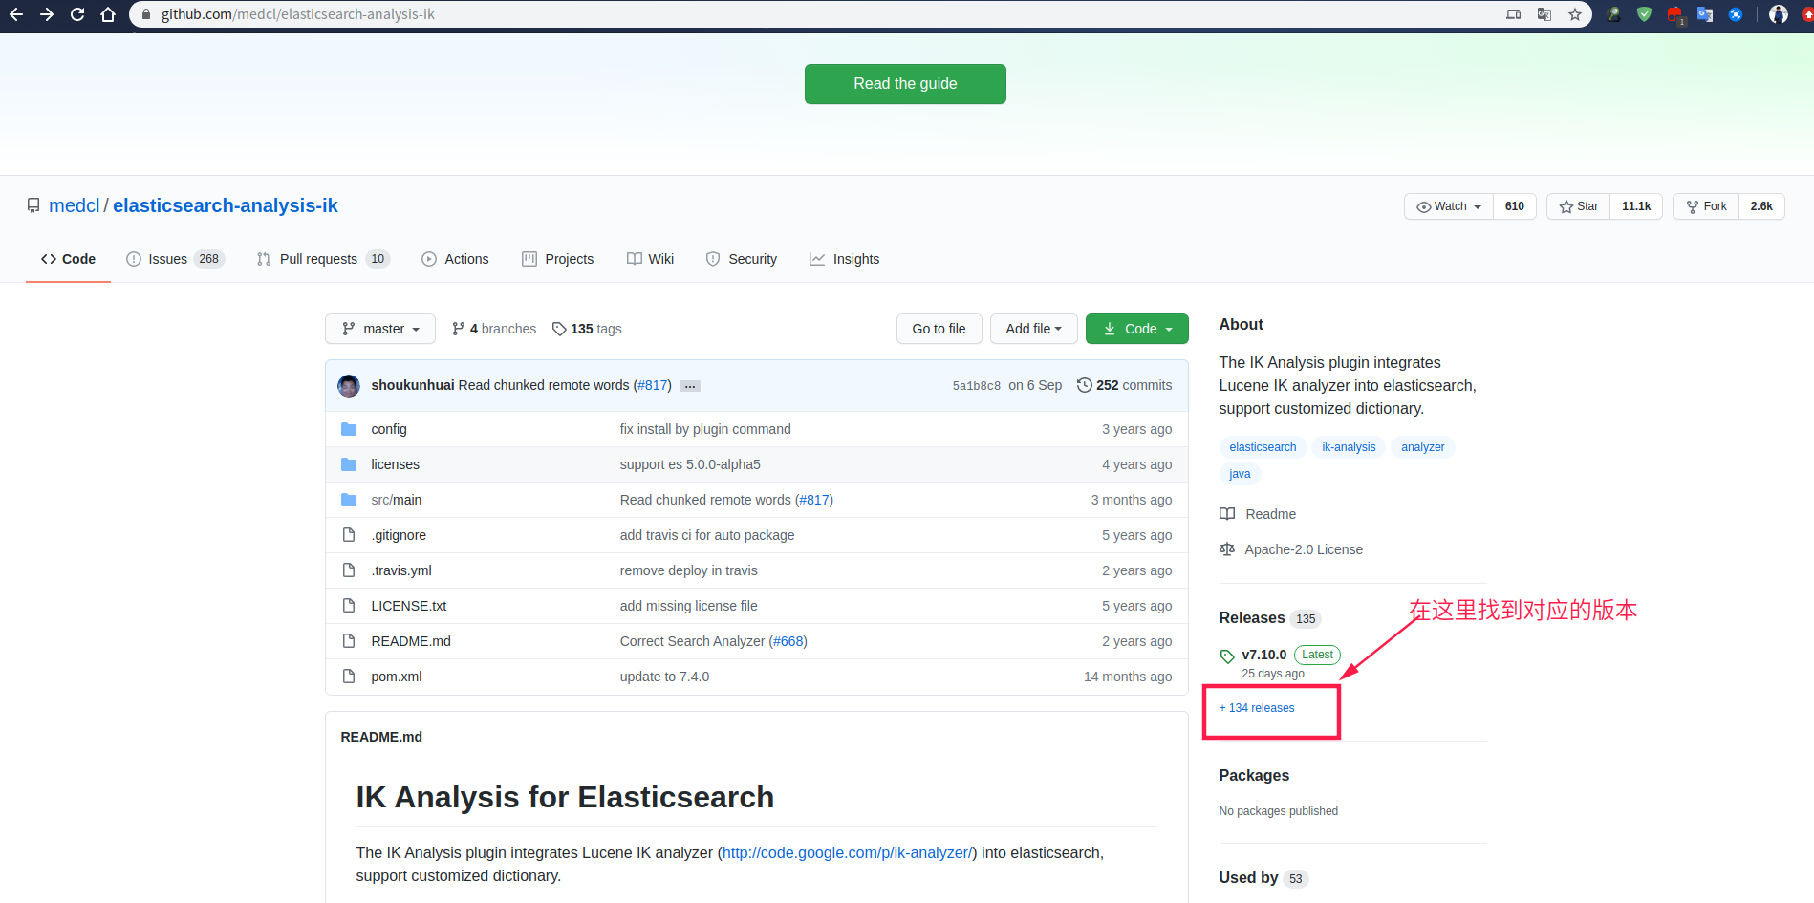1814x903 pixels.
Task: Click shoukunhuai's commit author avatar
Action: click(349, 385)
